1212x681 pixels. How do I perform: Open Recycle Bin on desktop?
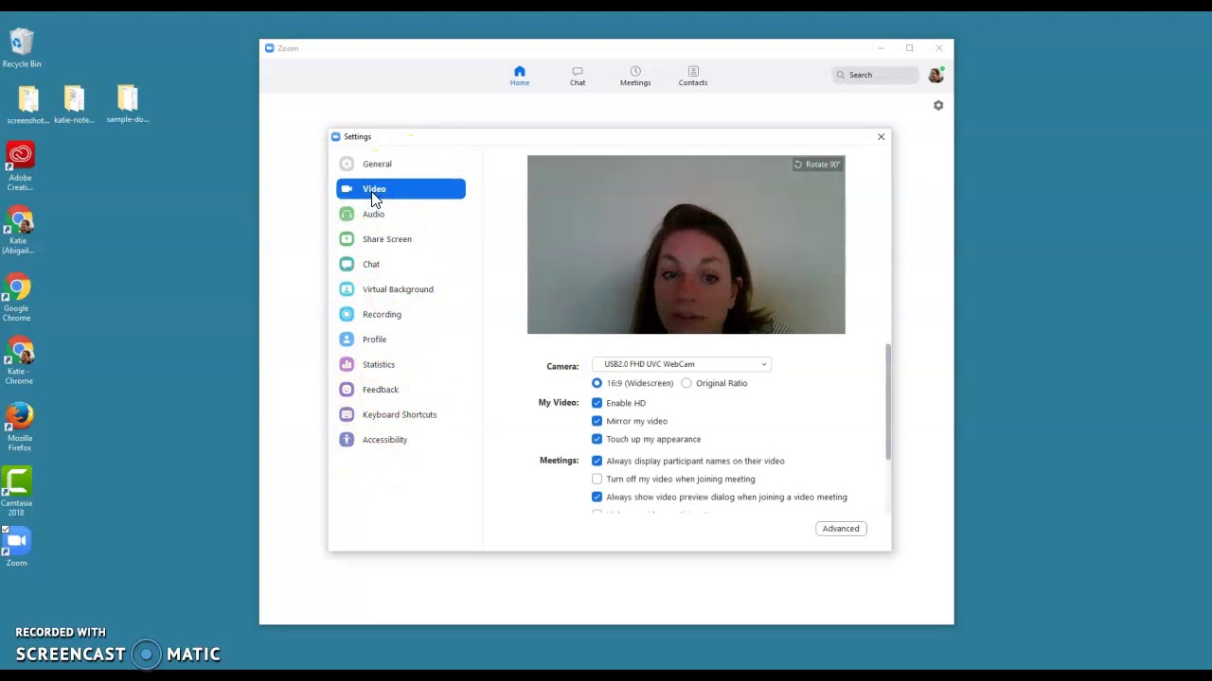pyautogui.click(x=21, y=48)
